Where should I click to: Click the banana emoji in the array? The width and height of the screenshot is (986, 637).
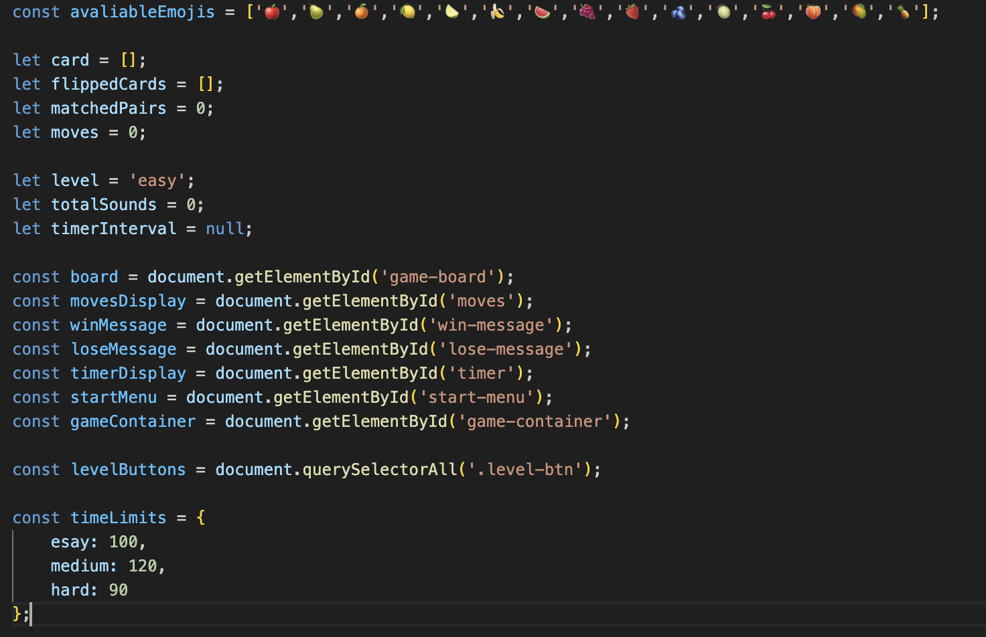tap(497, 11)
